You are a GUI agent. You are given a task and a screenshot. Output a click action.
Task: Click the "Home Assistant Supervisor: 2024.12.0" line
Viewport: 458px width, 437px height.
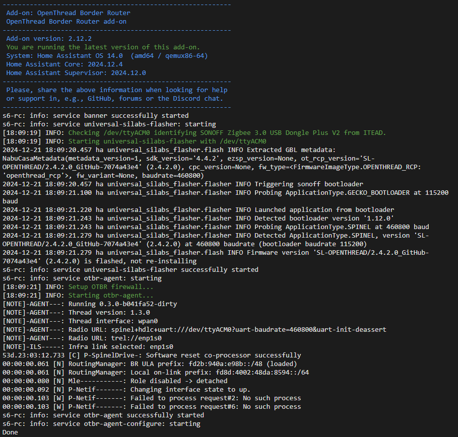click(76, 73)
